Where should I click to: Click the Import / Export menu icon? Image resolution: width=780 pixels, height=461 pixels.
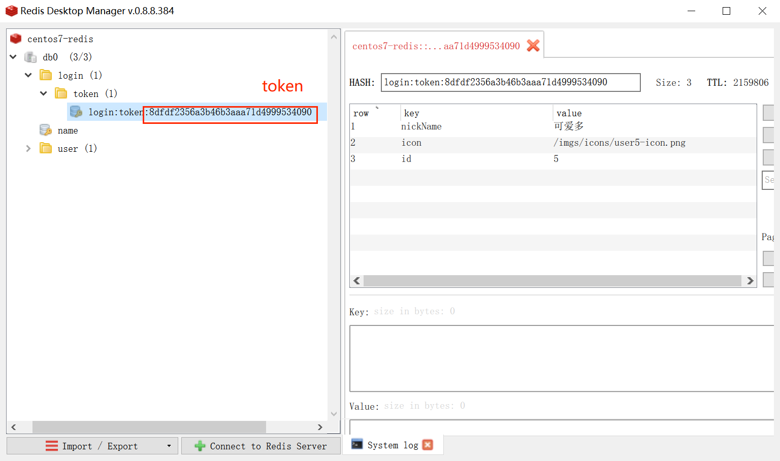click(x=52, y=446)
